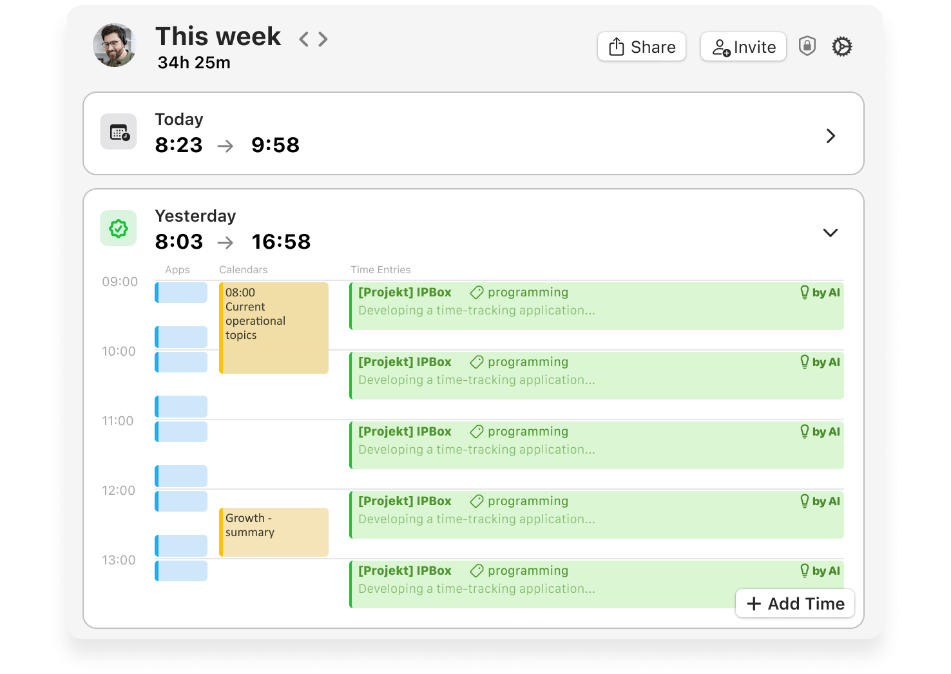The width and height of the screenshot is (951, 674).
Task: Click the Share button
Action: [641, 47]
